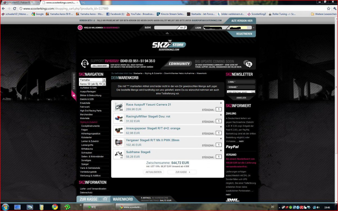This screenshot has width=338, height=211.
Task: Open Vario & Getriebeteile category
Action: point(90,168)
